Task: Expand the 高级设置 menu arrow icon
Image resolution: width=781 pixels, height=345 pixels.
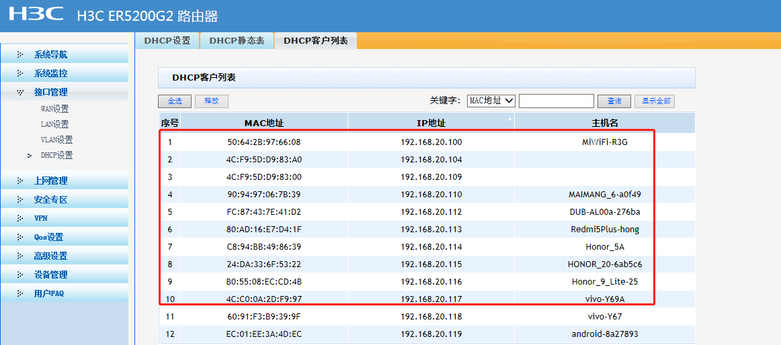Action: (x=20, y=256)
